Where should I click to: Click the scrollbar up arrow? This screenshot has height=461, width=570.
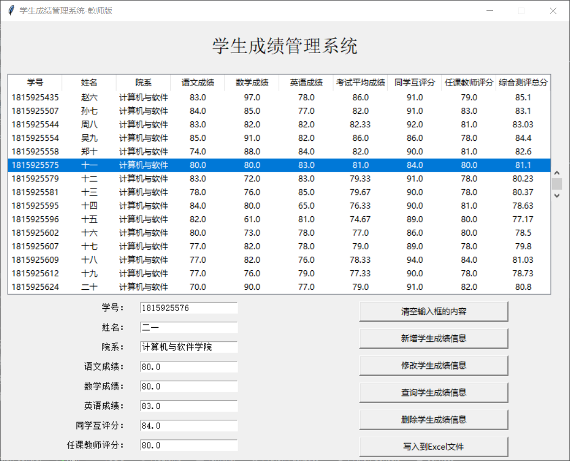[556, 173]
